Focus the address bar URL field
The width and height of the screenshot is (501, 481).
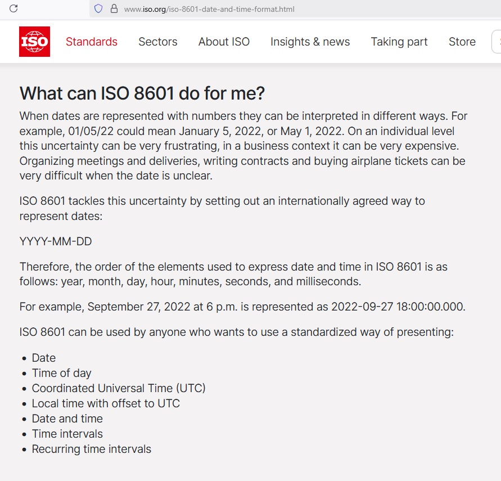pos(209,9)
